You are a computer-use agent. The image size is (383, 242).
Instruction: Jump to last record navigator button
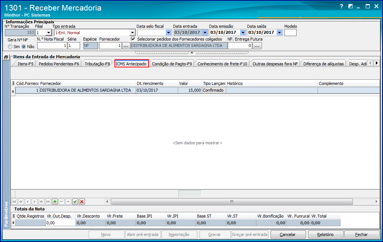point(48,202)
